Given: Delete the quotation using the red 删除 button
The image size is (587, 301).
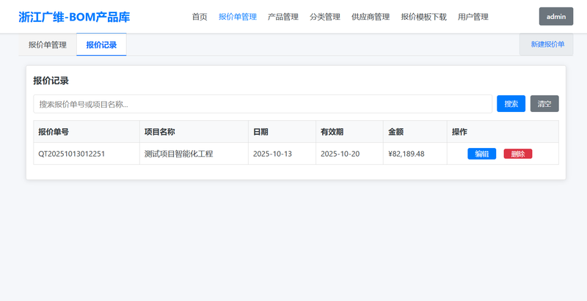Looking at the screenshot, I should 517,154.
